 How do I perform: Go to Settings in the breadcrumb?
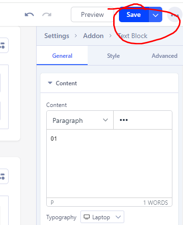click(57, 36)
